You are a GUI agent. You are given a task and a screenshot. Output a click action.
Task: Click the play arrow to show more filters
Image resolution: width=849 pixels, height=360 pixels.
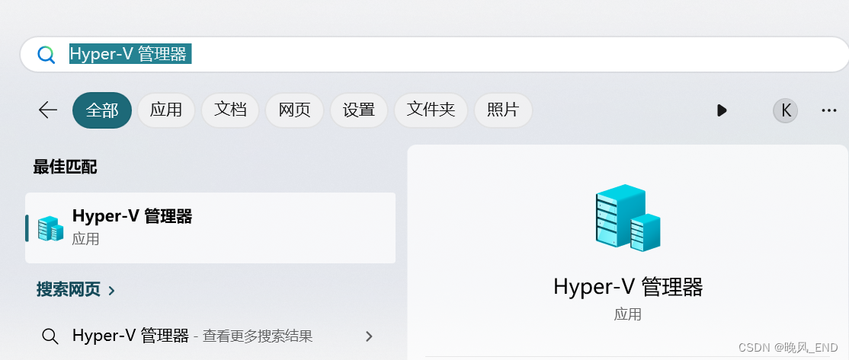(721, 111)
